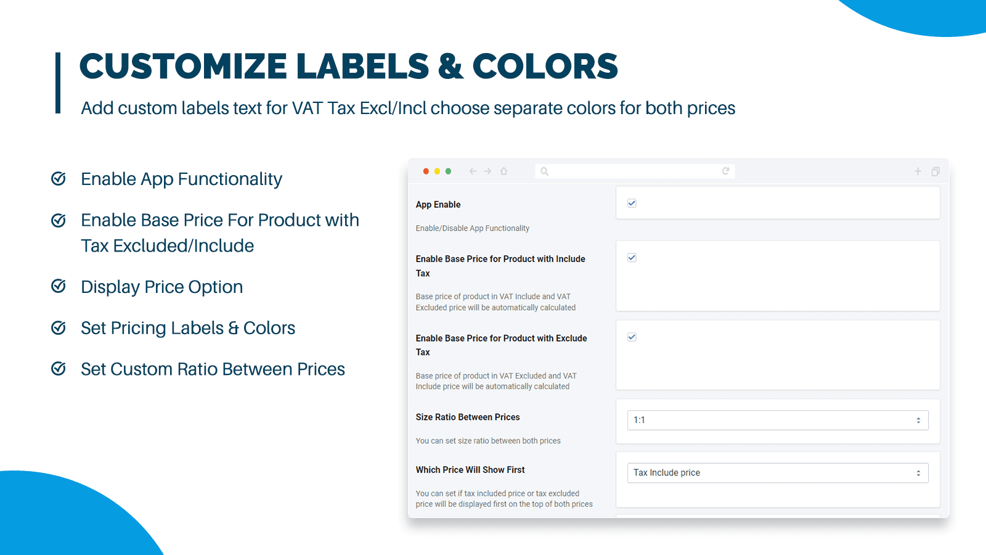Click the arrows on the Tax Include price select

918,473
